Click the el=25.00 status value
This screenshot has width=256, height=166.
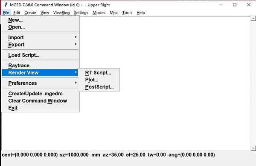[136, 155]
